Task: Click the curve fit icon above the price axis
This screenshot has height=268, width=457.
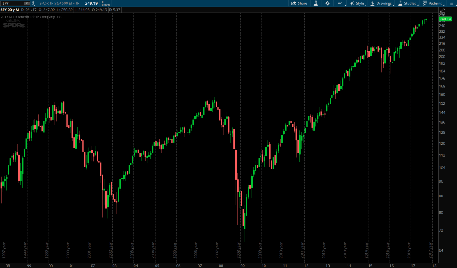Action: click(443, 10)
